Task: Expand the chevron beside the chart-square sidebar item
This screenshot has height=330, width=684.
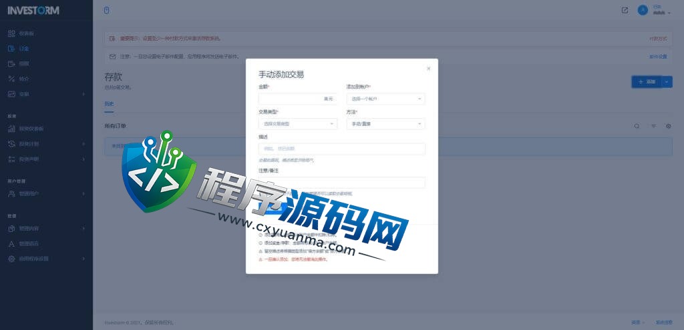Action: point(83,93)
